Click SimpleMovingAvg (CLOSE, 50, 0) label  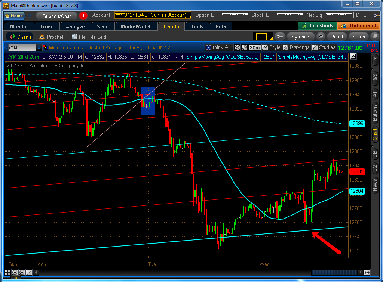[x=223, y=57]
